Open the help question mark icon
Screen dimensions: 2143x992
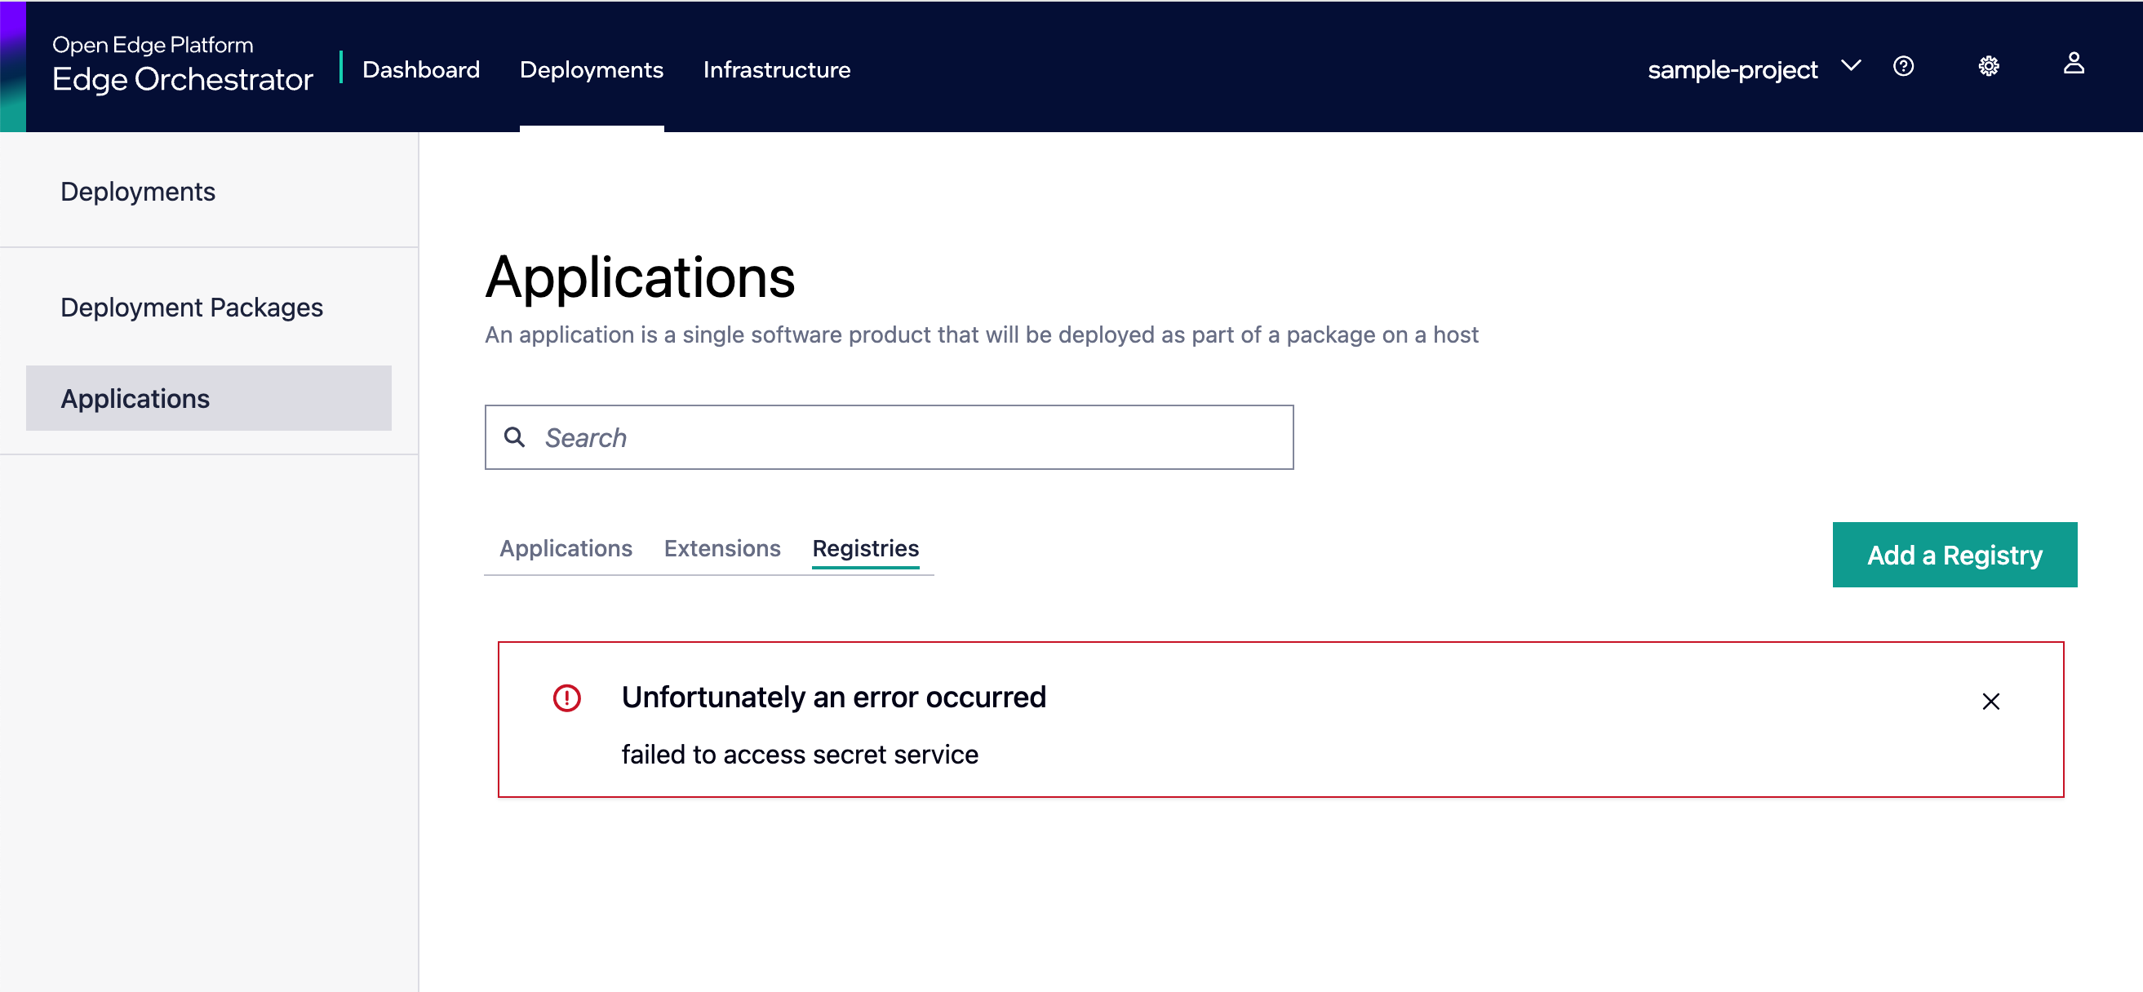coord(1903,67)
